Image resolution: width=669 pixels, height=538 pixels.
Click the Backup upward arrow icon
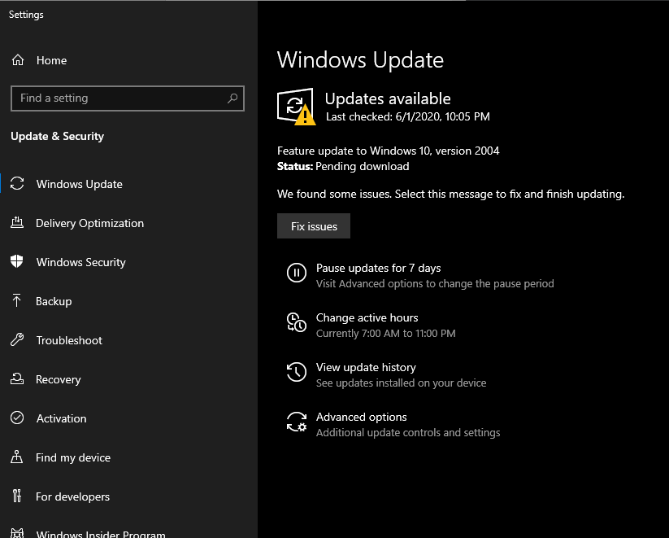(16, 301)
